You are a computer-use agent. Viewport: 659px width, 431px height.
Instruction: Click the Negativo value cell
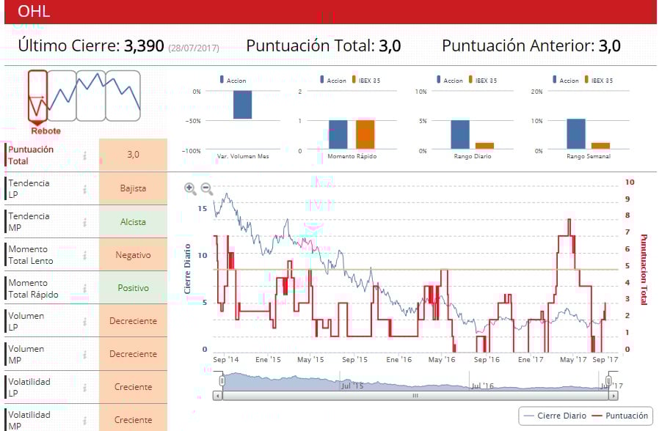pyautogui.click(x=134, y=255)
